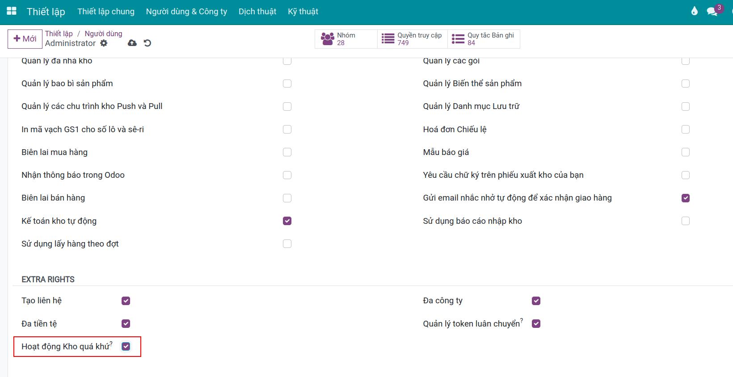The height and width of the screenshot is (377, 733).
Task: Open Quy tắc Bản ghi 84 stat button
Action: 484,39
